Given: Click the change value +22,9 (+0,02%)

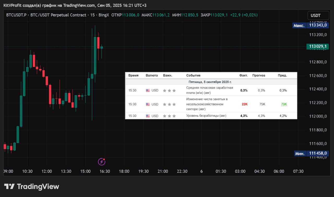Looking at the screenshot, I should [244, 15].
